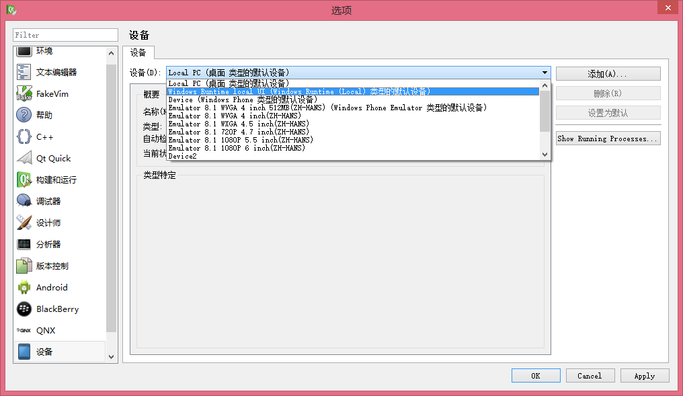Open Qt Quick paper plane icon
Screen dimensions: 683x396
point(24,158)
